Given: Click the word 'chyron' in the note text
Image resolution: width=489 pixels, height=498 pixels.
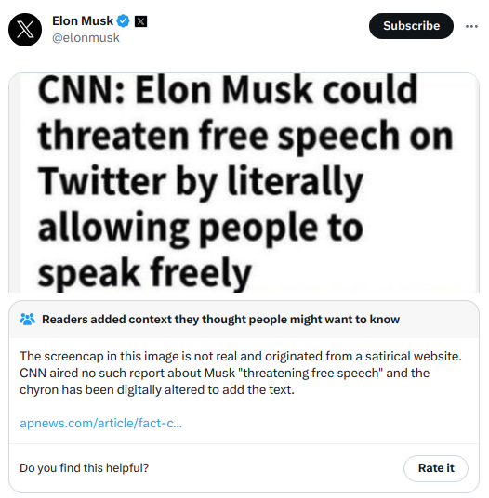Looking at the screenshot, I should [x=39, y=390].
